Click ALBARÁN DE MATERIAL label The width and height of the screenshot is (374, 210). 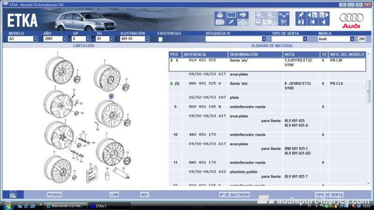[272, 46]
